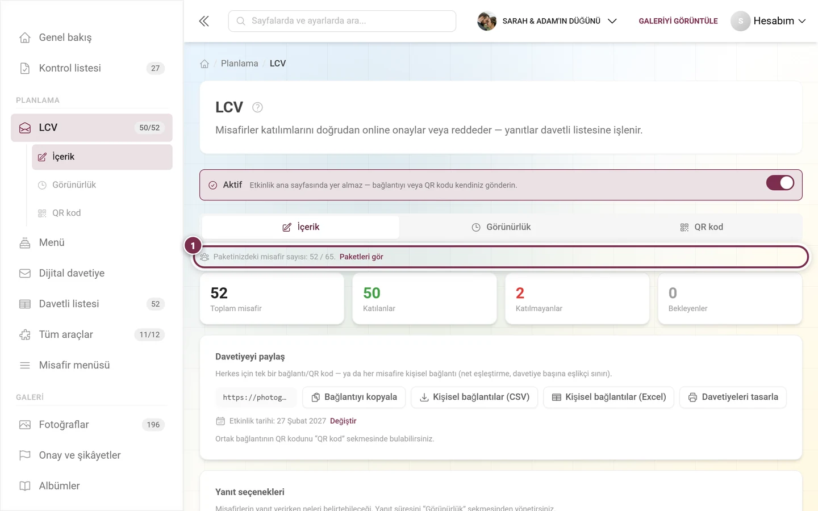Switch to the Görünürlük tab
This screenshot has height=511, width=818.
pyautogui.click(x=501, y=227)
